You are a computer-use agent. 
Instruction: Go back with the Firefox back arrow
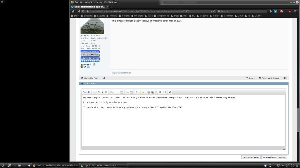point(79,11)
